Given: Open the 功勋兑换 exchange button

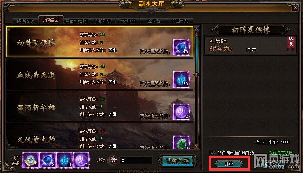Looking at the screenshot, I should click(x=178, y=161).
